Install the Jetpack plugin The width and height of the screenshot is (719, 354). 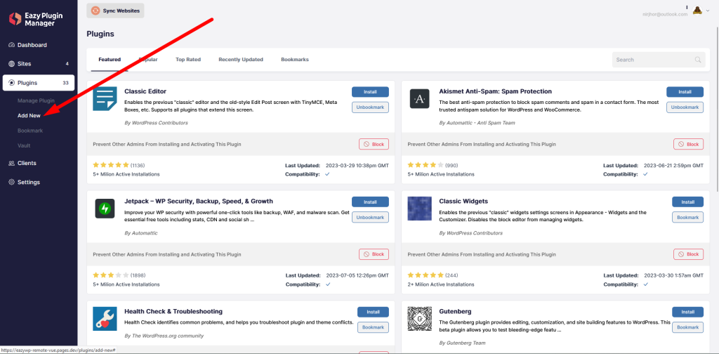[370, 202]
